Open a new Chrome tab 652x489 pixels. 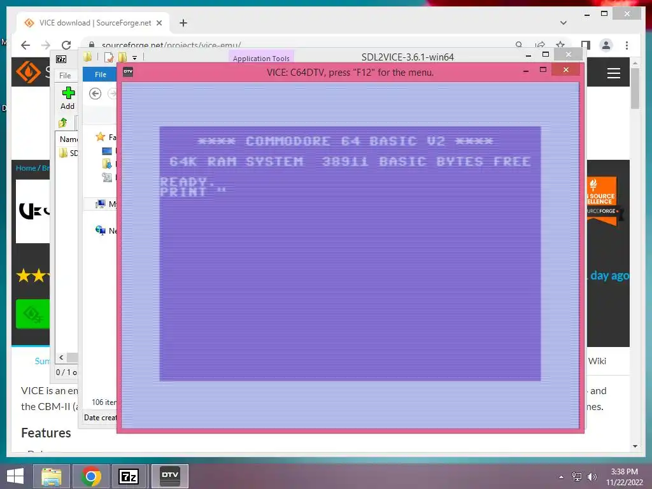click(183, 23)
